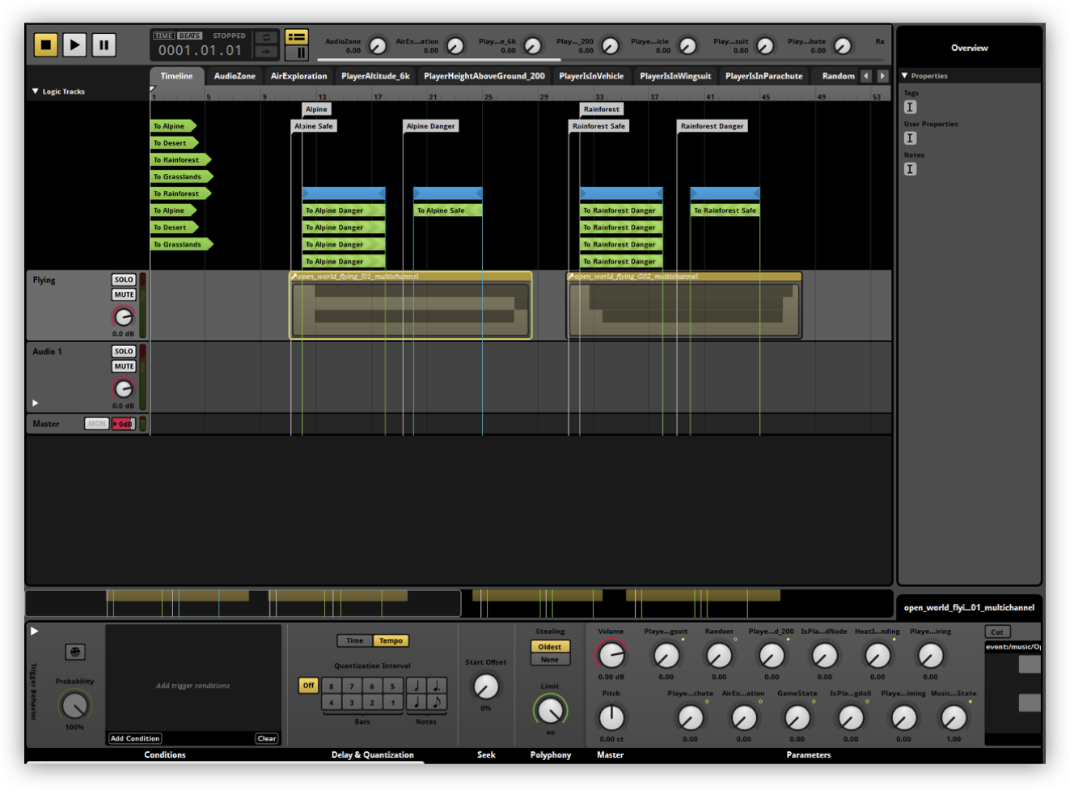Open the Notes text editor in Properties
The height and width of the screenshot is (790, 1070).
(x=910, y=169)
